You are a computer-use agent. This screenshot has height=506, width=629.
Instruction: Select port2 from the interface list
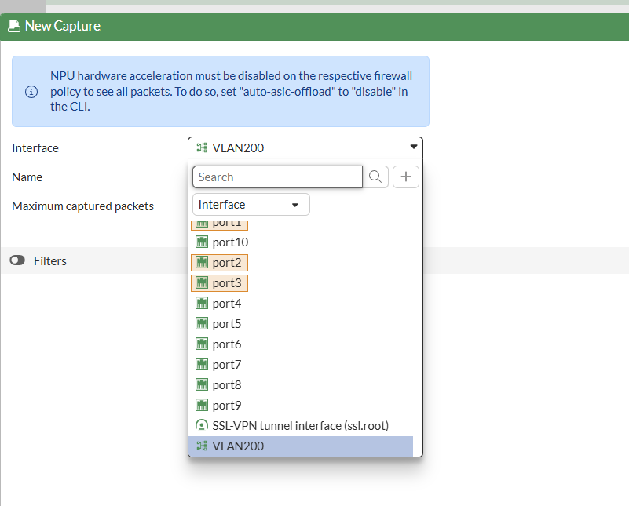[x=226, y=263]
